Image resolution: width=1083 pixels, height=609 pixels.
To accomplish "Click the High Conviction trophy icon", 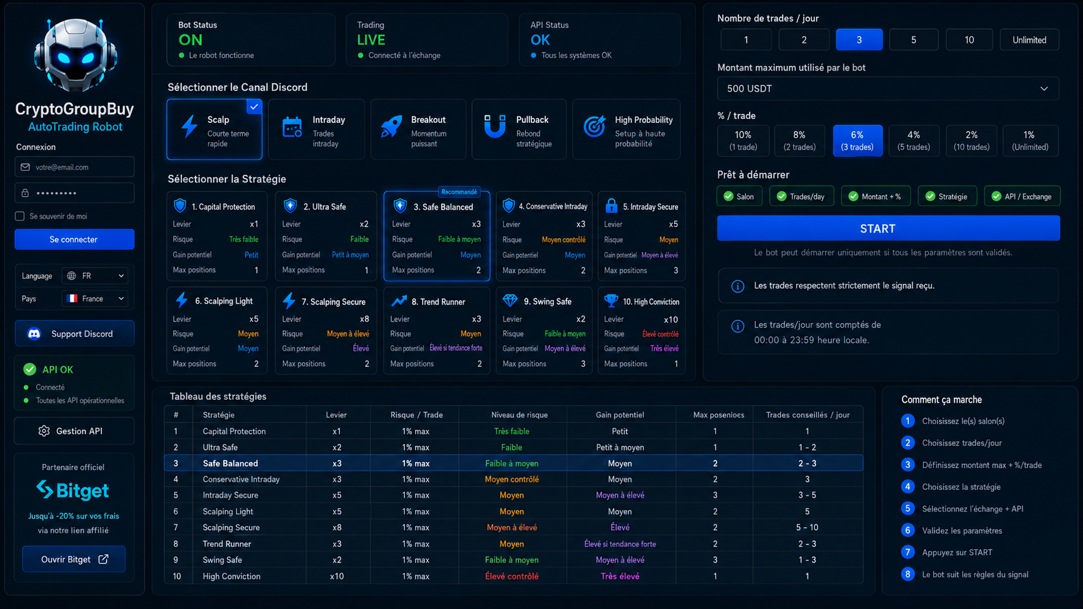I will point(611,300).
